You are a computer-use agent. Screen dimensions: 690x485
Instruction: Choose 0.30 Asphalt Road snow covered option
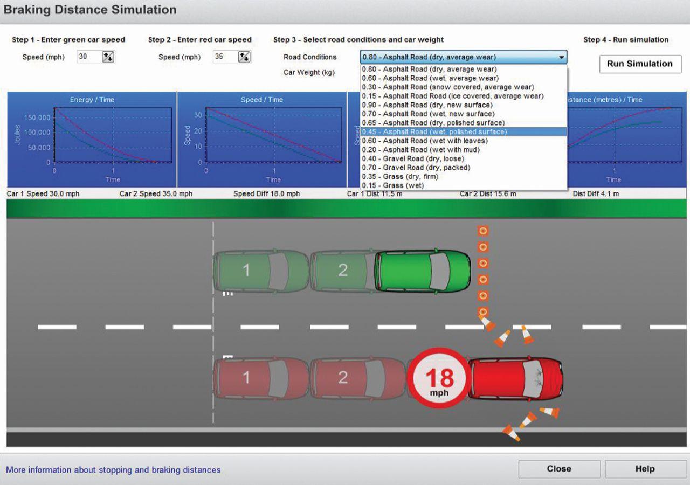464,87
